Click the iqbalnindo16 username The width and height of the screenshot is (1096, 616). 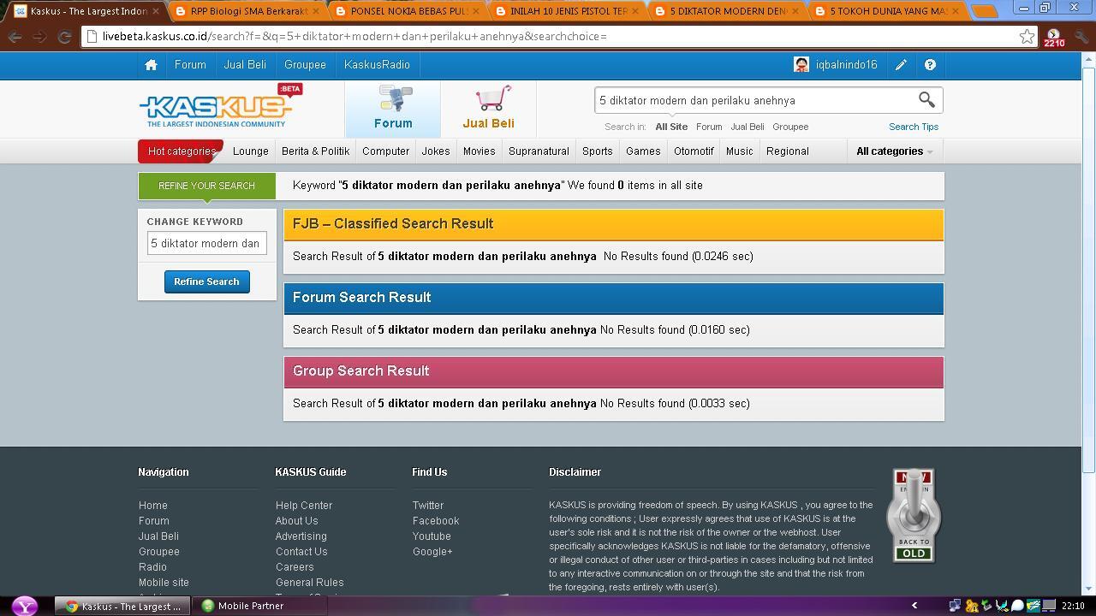click(x=846, y=65)
